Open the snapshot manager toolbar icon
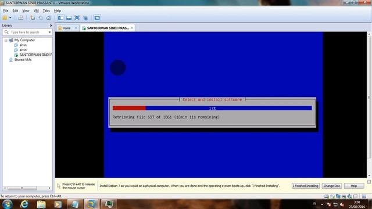Image resolution: width=372 pixels, height=209 pixels. point(49,18)
